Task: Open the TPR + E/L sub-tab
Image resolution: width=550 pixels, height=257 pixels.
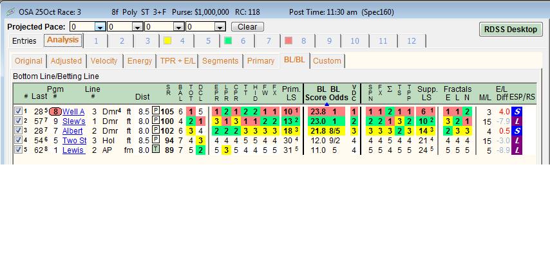Action: (177, 61)
